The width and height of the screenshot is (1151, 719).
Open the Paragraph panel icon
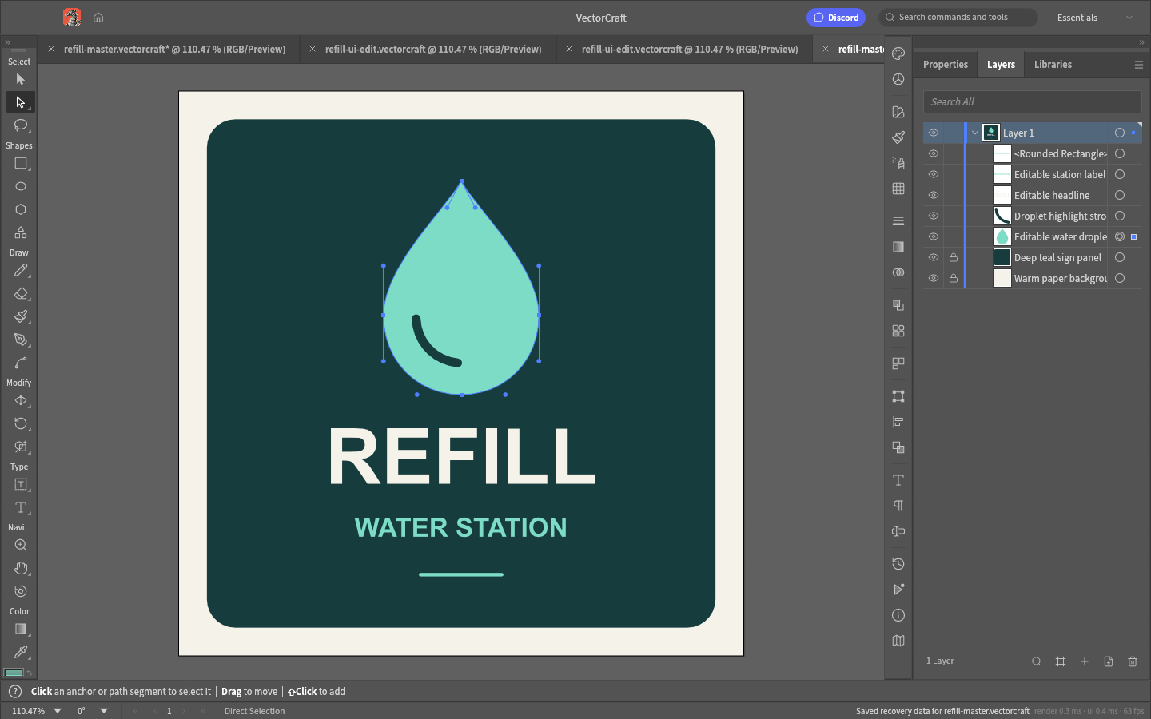coord(898,506)
